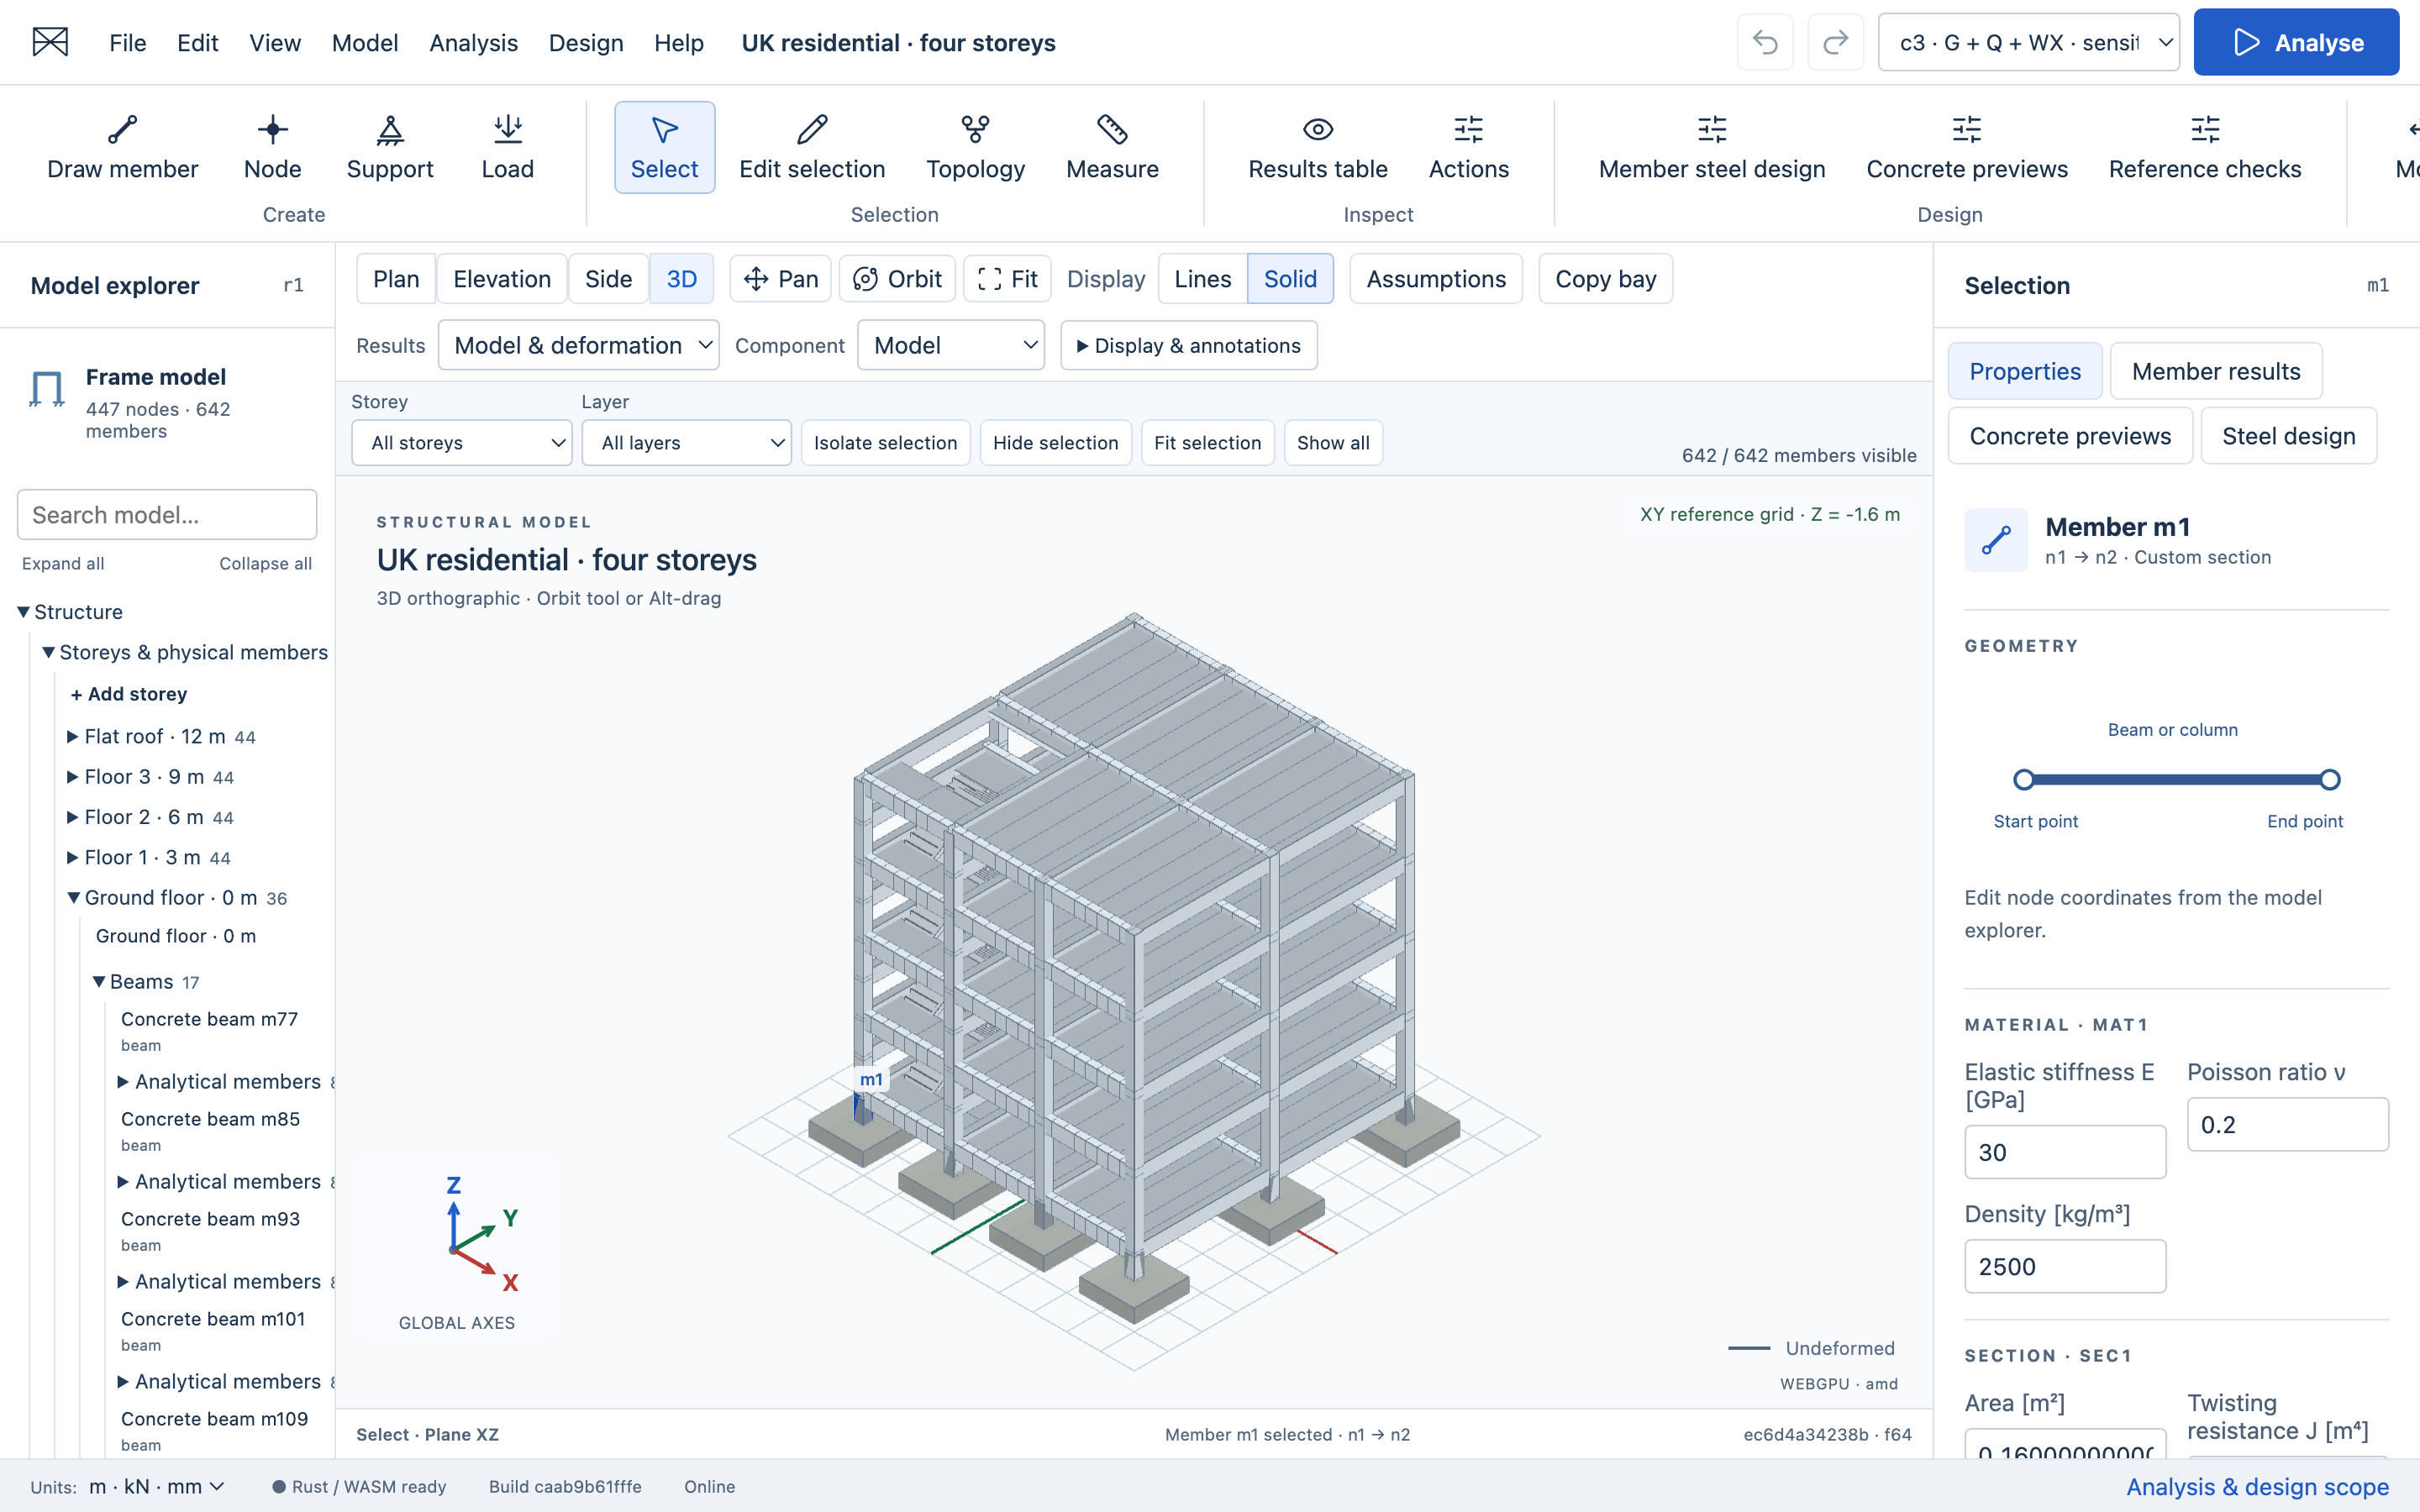
Task: Focus the Search model field
Action: [167, 515]
